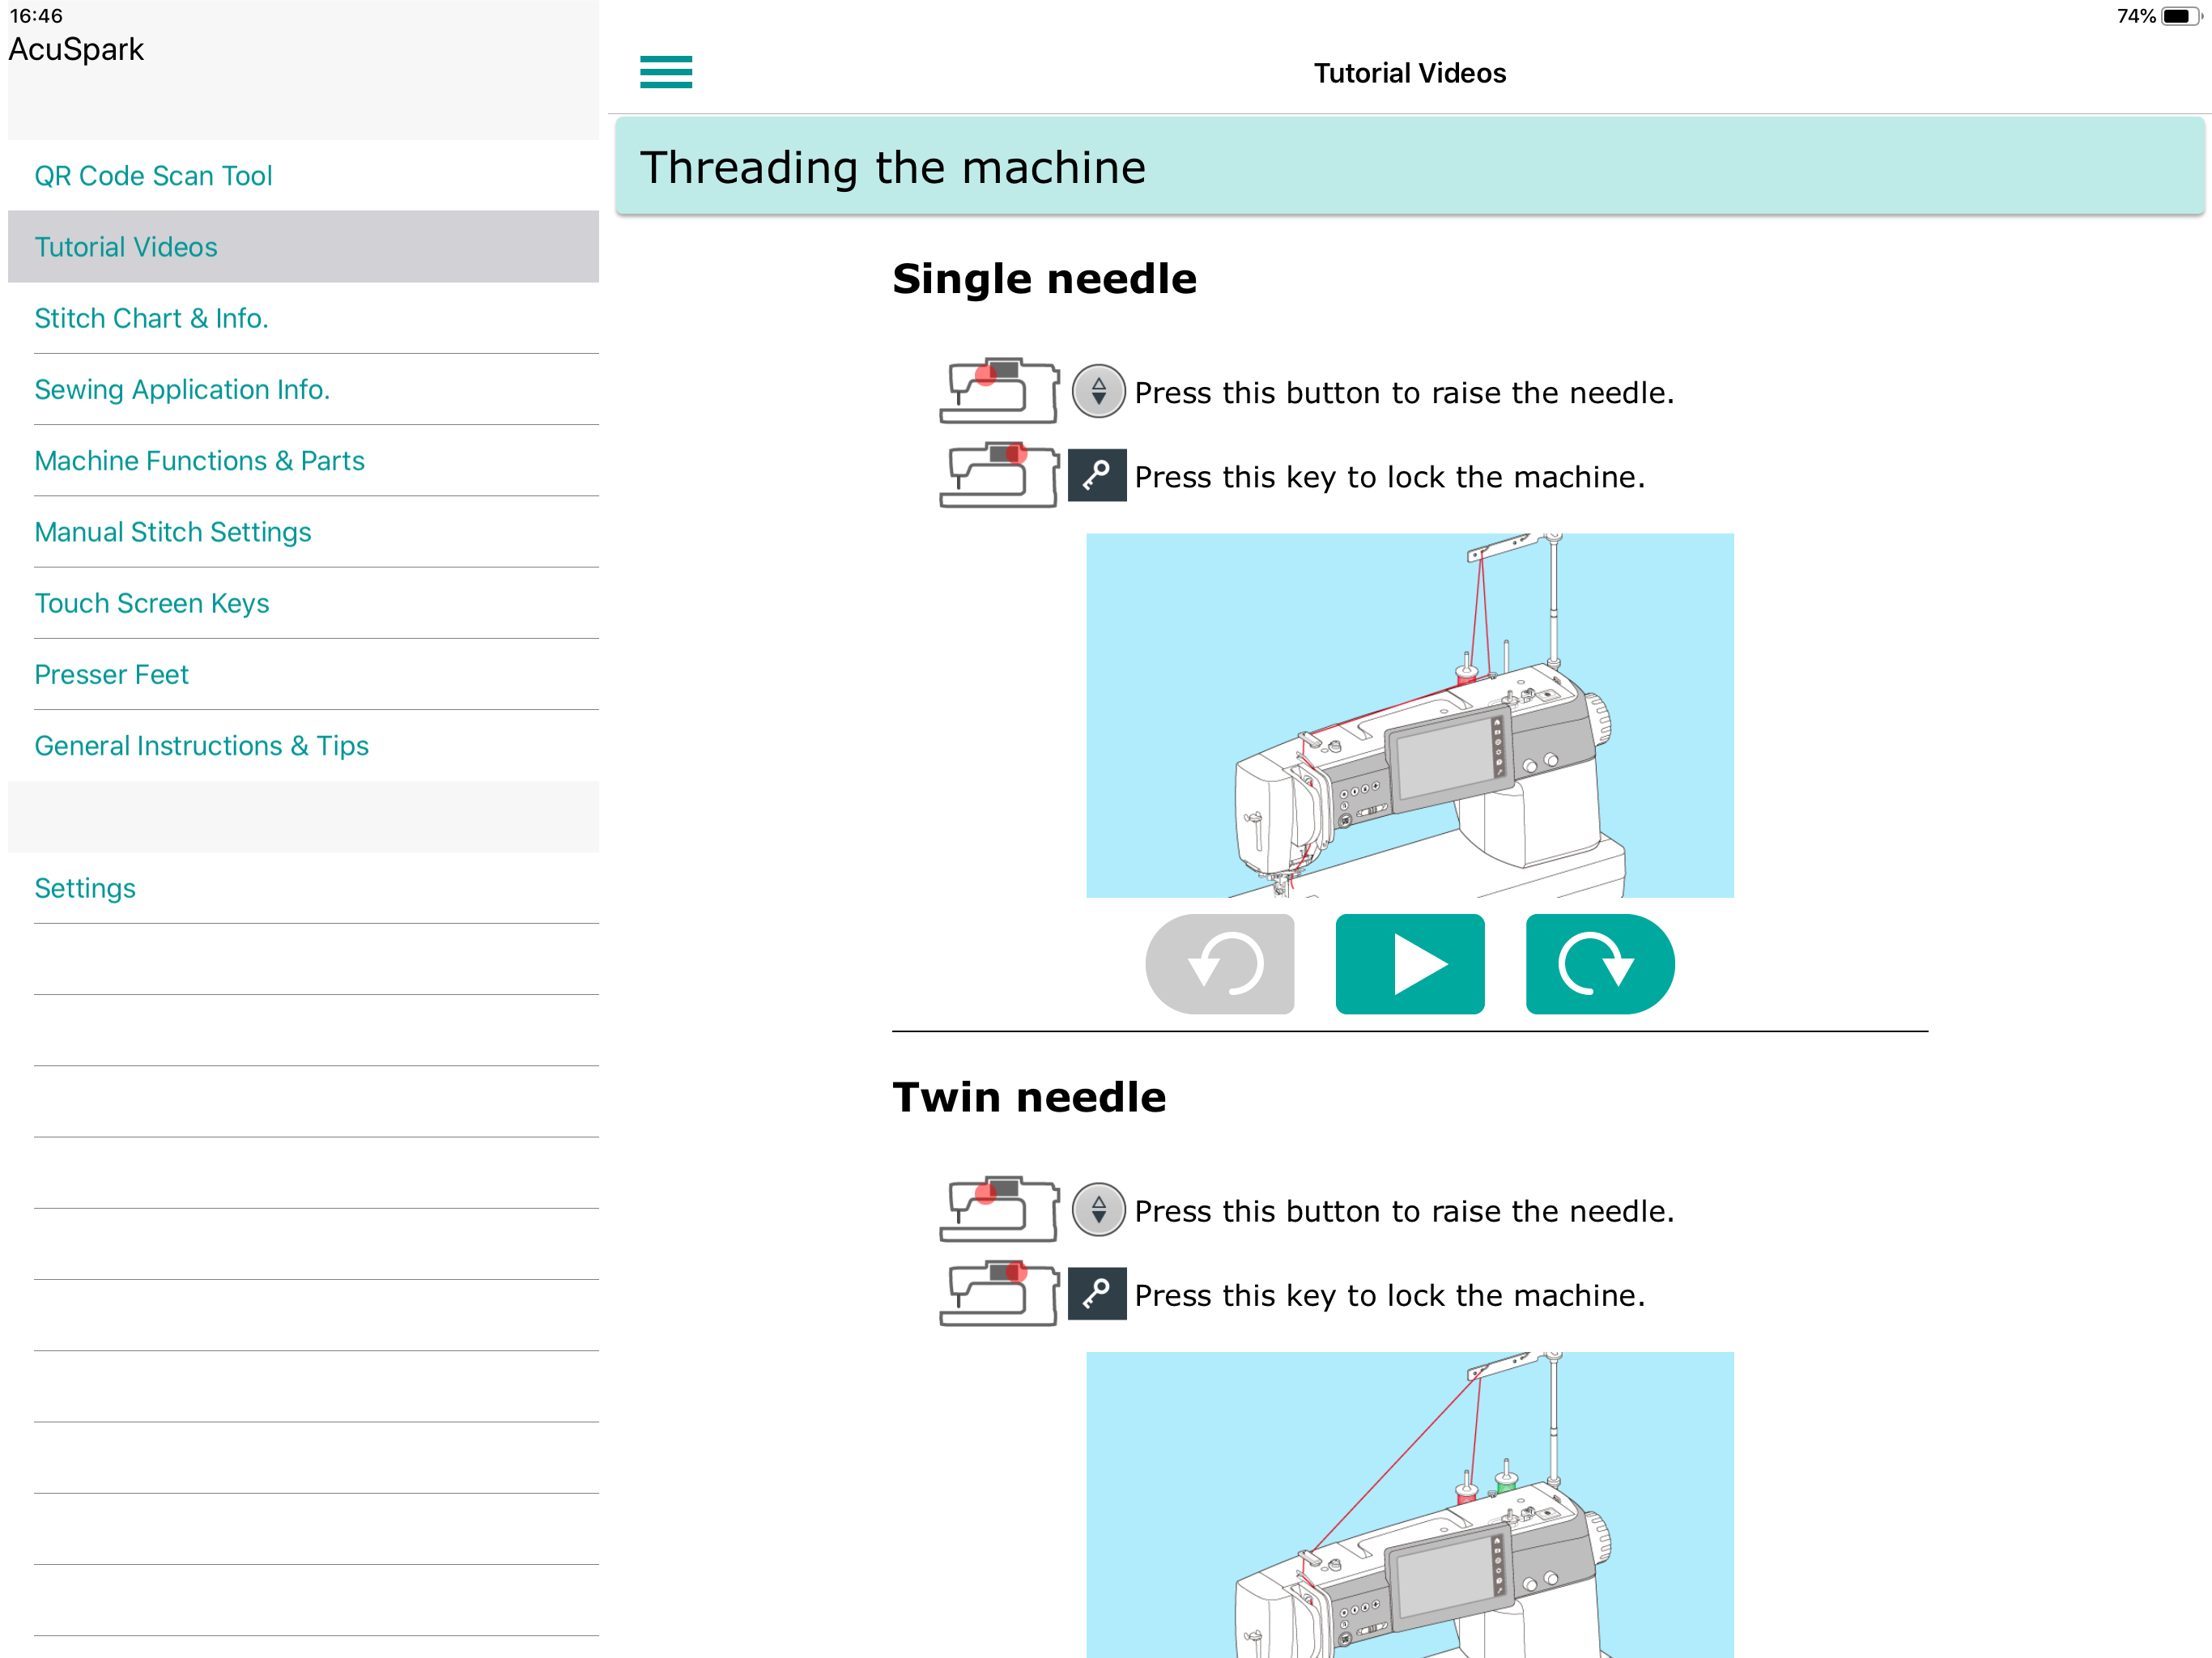2212x1658 pixels.
Task: Click the needle up/down icon under Single needle
Action: (1098, 391)
